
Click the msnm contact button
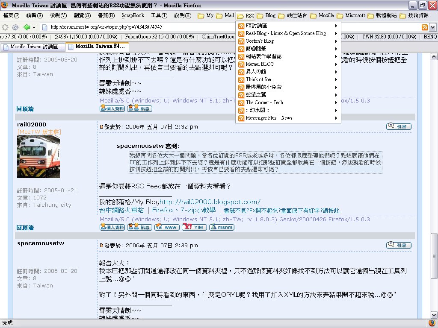point(221,227)
